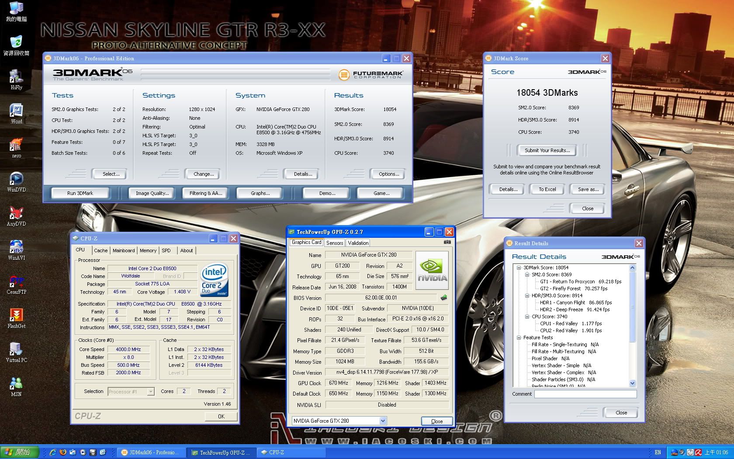
Task: Switch to TechPowerUp GPU-Z taskbar button
Action: 222,452
